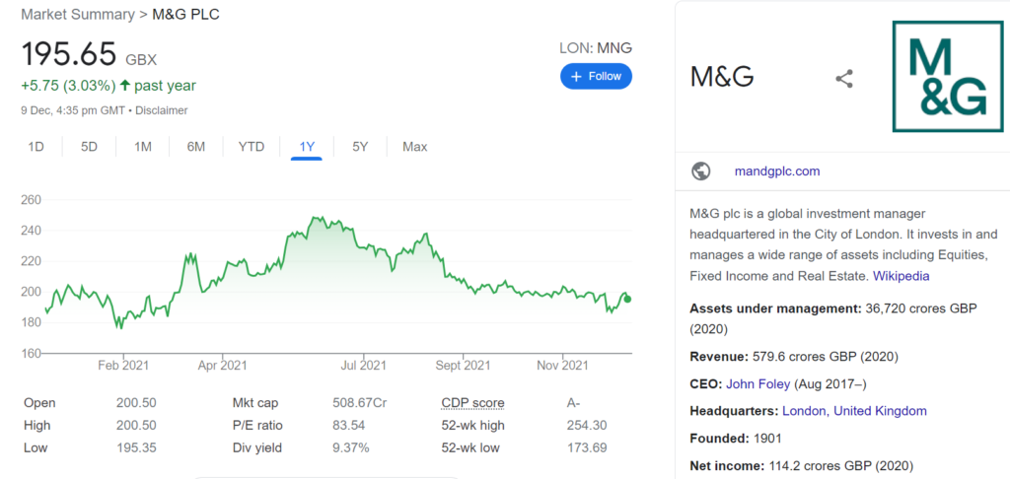
Task: Select the 1M time range tab
Action: [x=142, y=147]
